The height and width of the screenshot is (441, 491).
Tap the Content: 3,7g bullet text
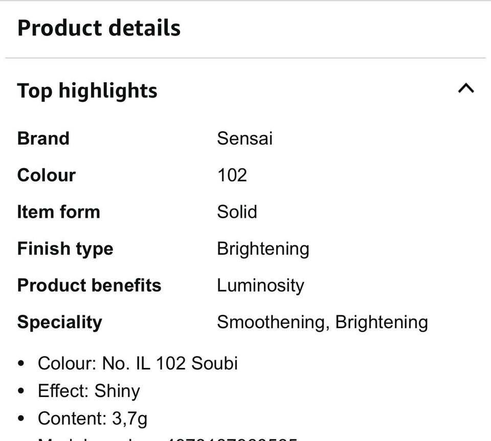coord(93,419)
